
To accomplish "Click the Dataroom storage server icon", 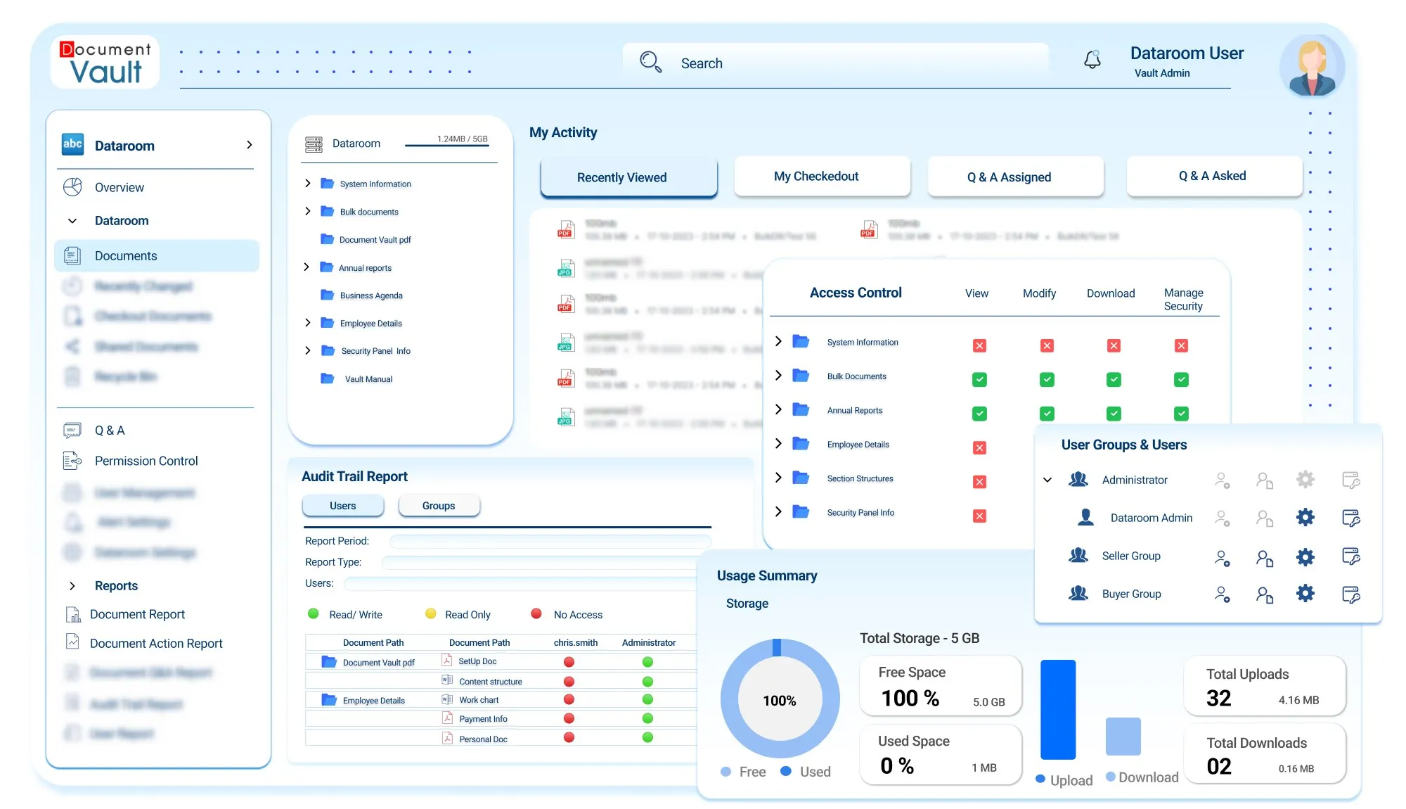I will [314, 144].
